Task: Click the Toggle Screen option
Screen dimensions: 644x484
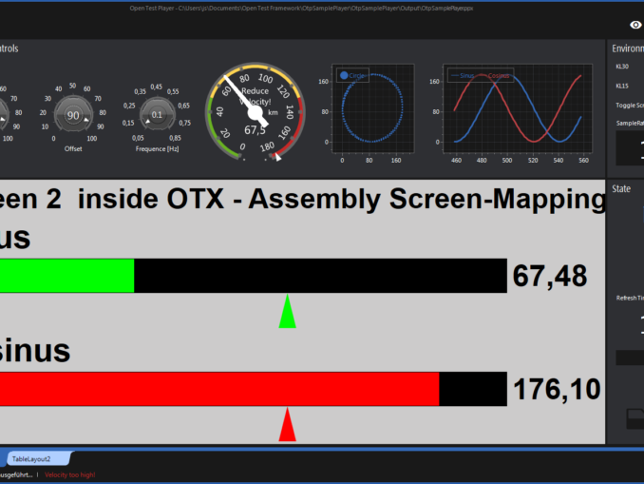Action: click(629, 105)
